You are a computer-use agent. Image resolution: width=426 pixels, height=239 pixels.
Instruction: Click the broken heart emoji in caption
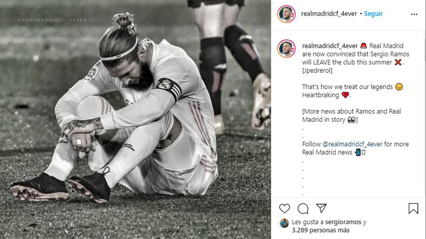tap(345, 95)
